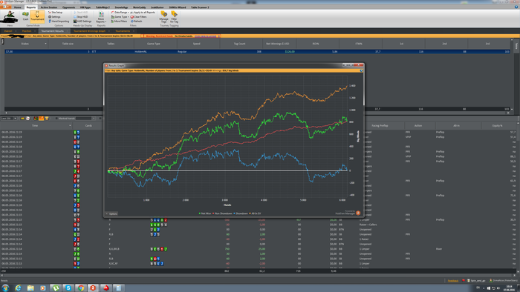
Task: Expand the Date Range dropdown
Action: (120, 13)
